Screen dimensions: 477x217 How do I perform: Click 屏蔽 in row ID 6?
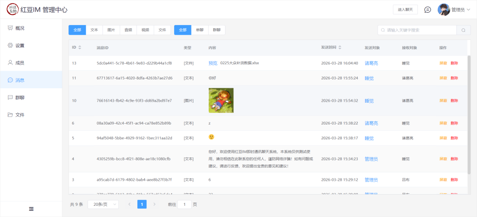[x=443, y=123]
